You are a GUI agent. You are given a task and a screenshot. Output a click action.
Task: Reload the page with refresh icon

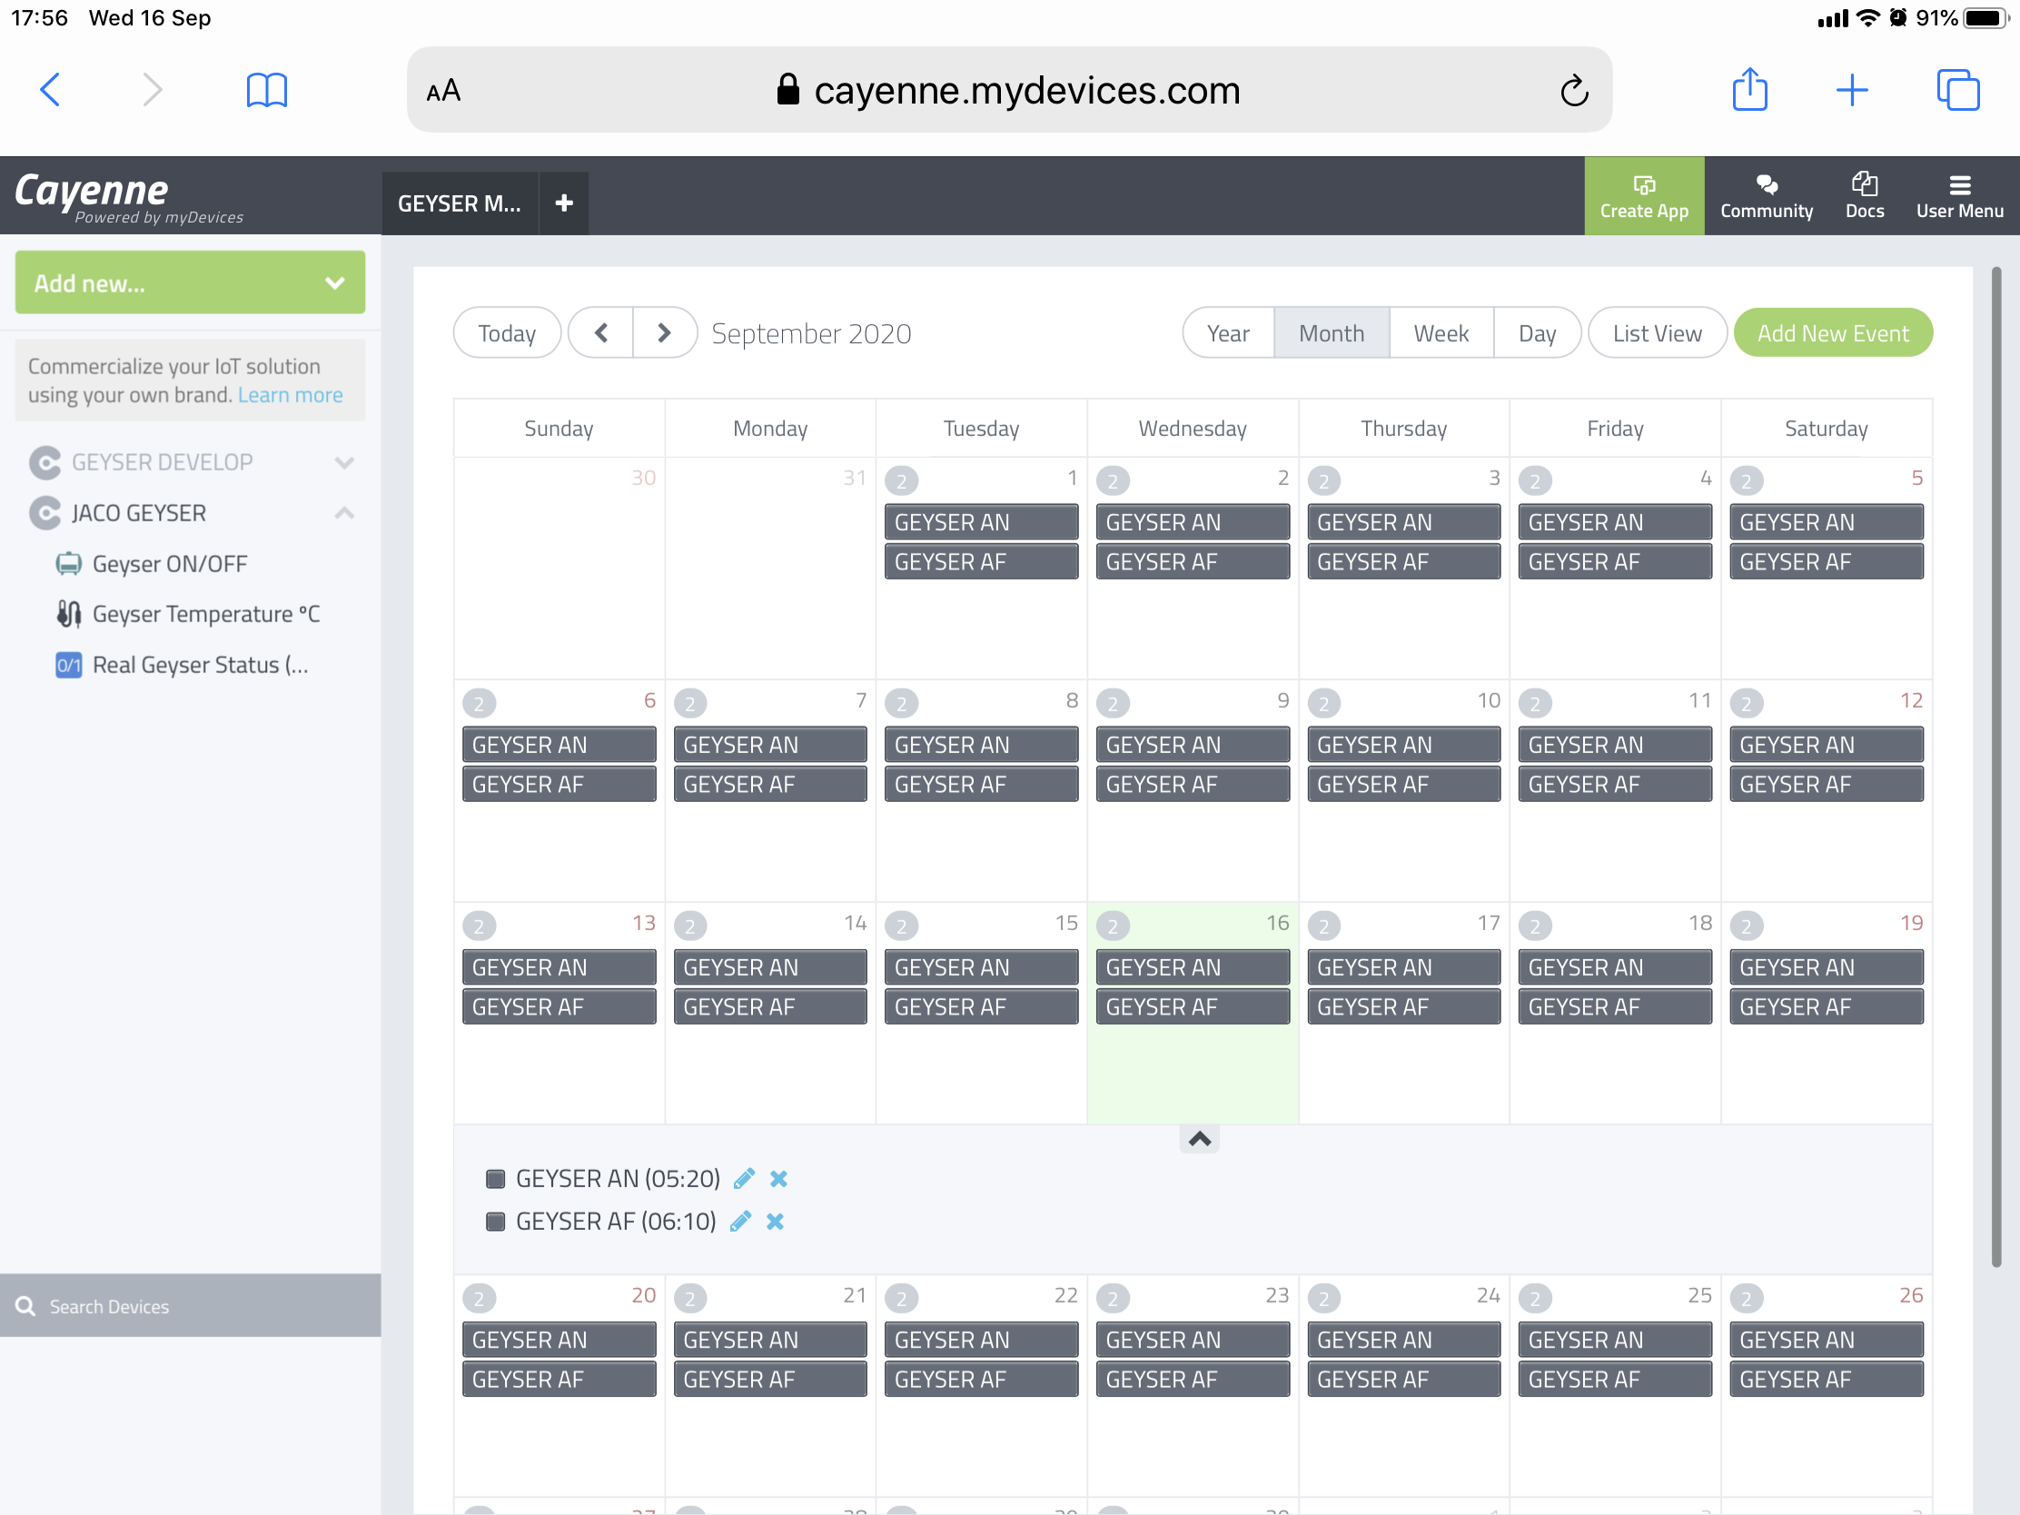point(1574,91)
